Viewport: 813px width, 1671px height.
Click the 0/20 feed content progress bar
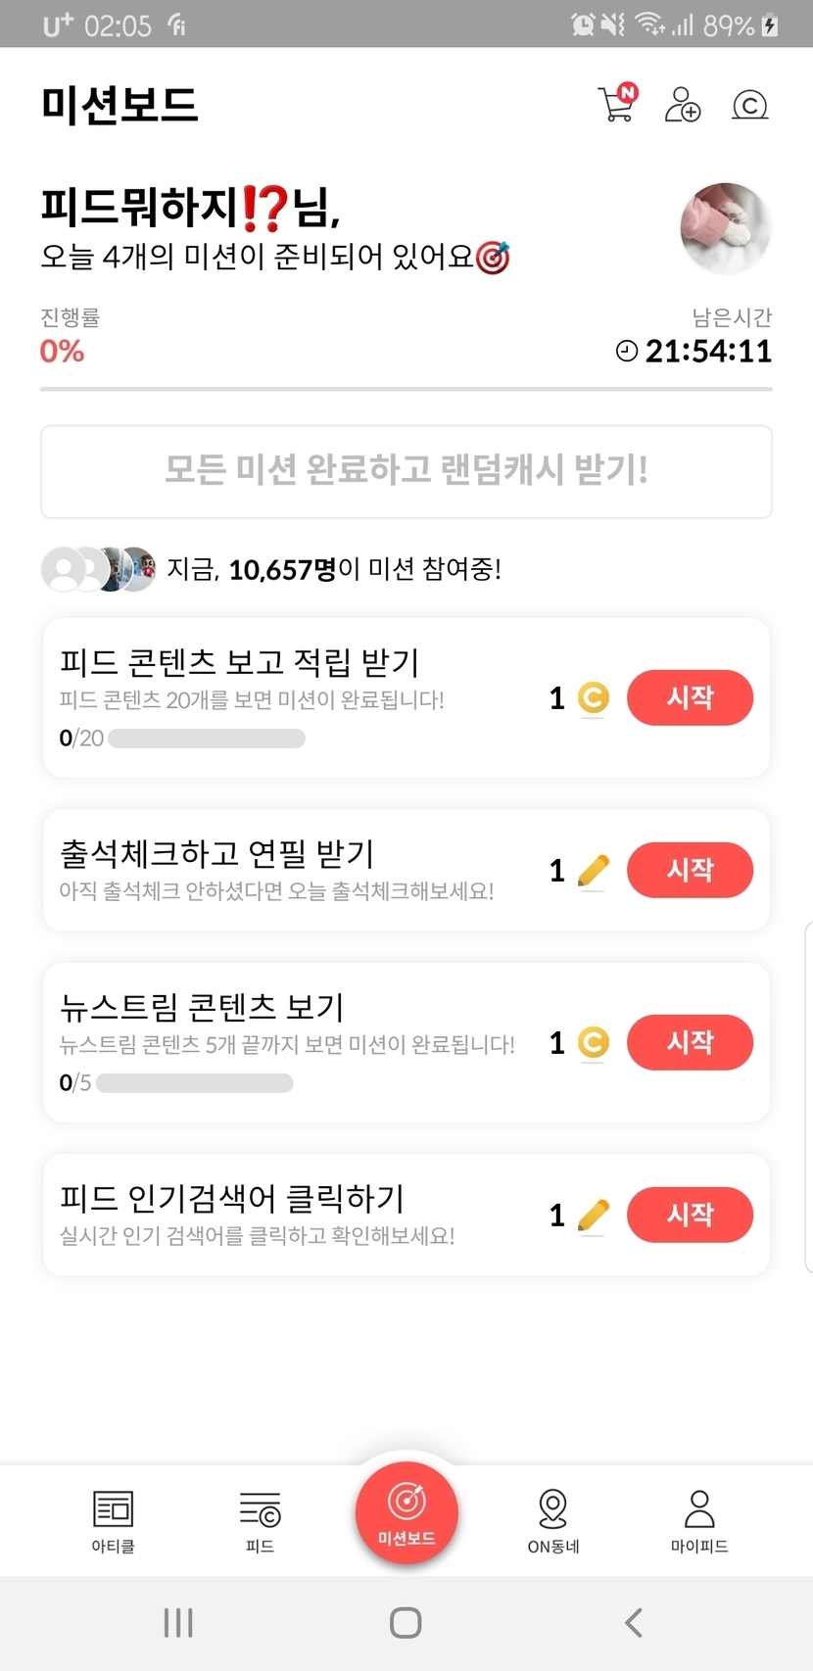point(206,738)
